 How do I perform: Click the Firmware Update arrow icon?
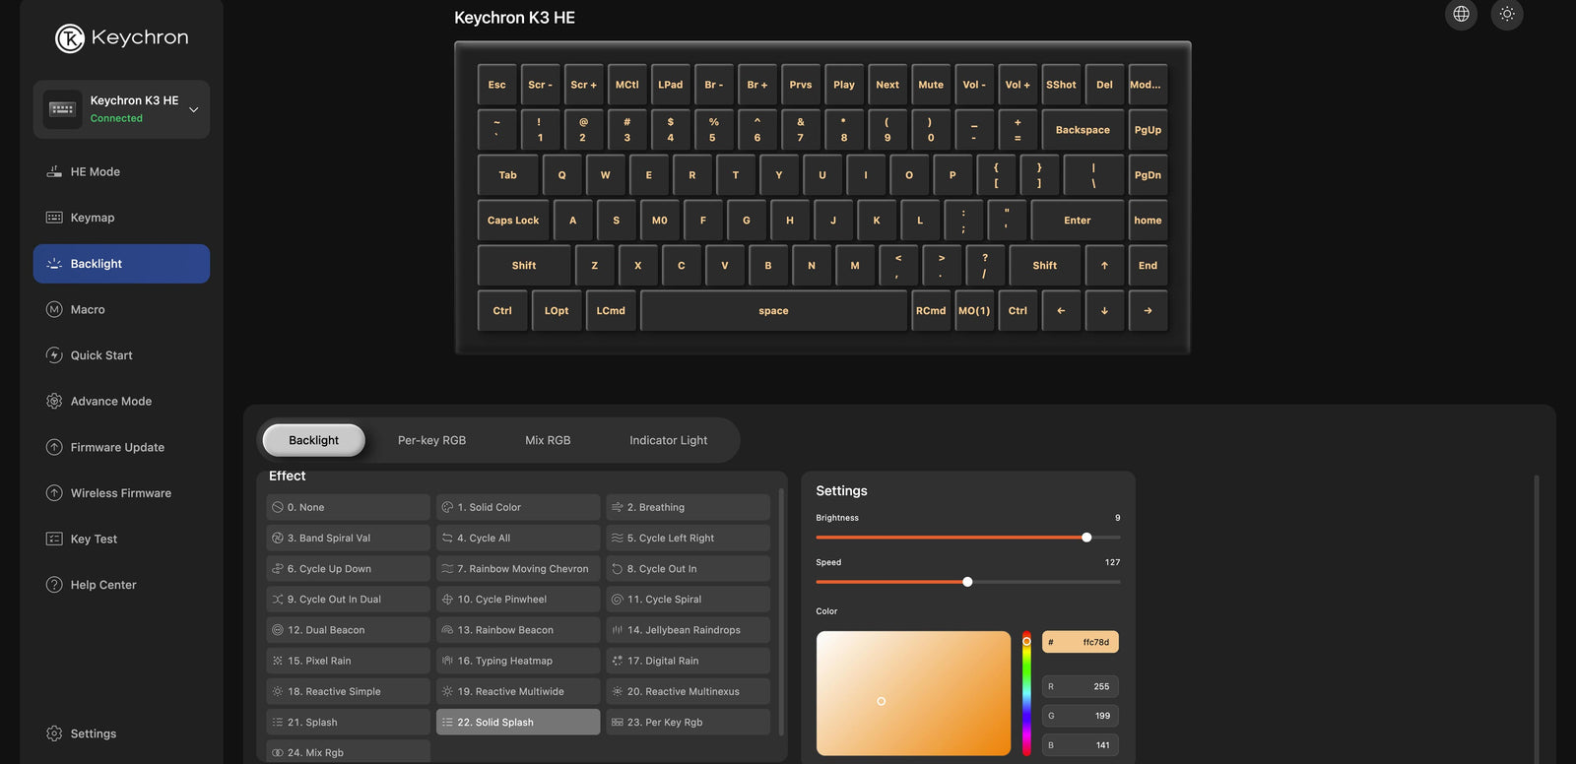click(54, 447)
